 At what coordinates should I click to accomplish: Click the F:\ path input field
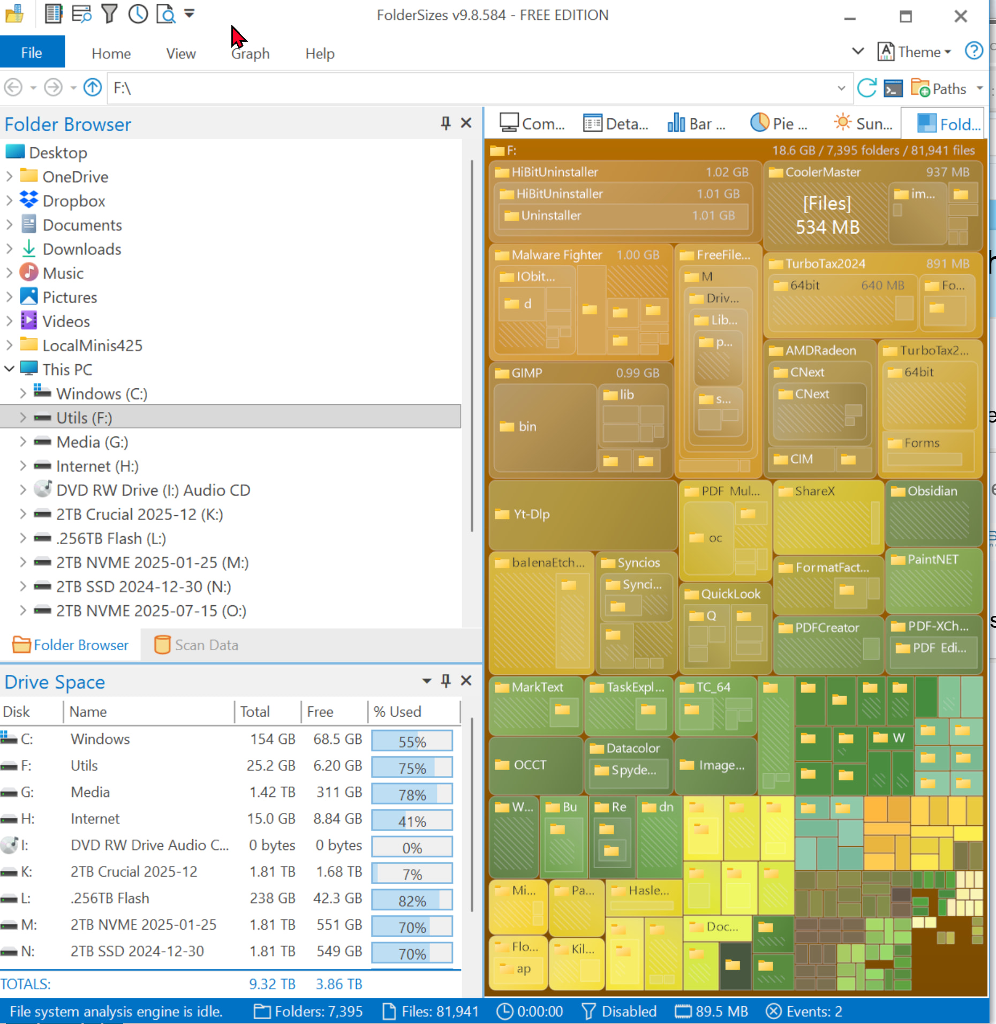(471, 88)
